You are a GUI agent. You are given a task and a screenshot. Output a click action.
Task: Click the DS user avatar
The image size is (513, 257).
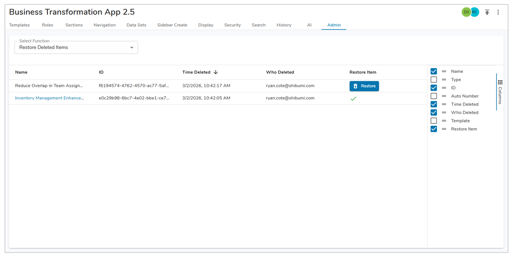tap(466, 12)
